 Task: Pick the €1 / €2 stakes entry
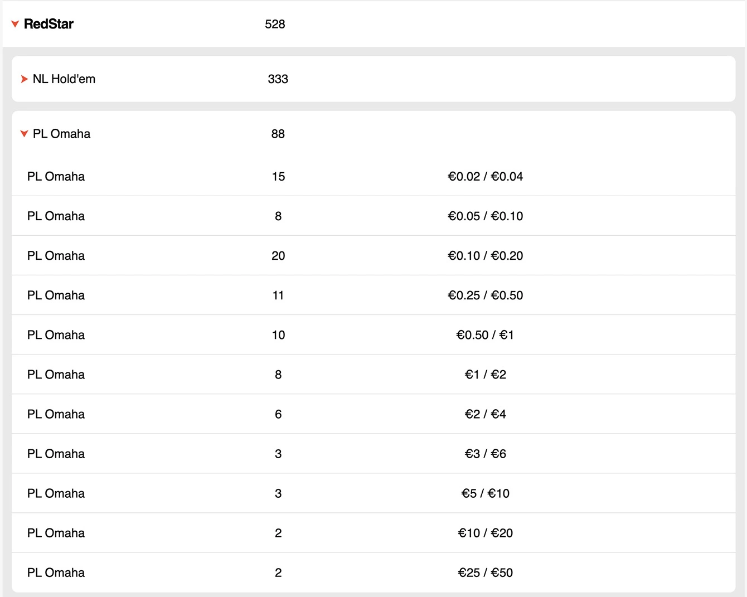tap(485, 375)
